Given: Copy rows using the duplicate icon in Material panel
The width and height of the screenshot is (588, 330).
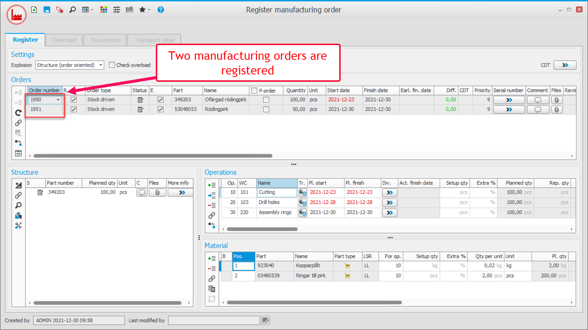Looking at the screenshot, I should (212, 289).
